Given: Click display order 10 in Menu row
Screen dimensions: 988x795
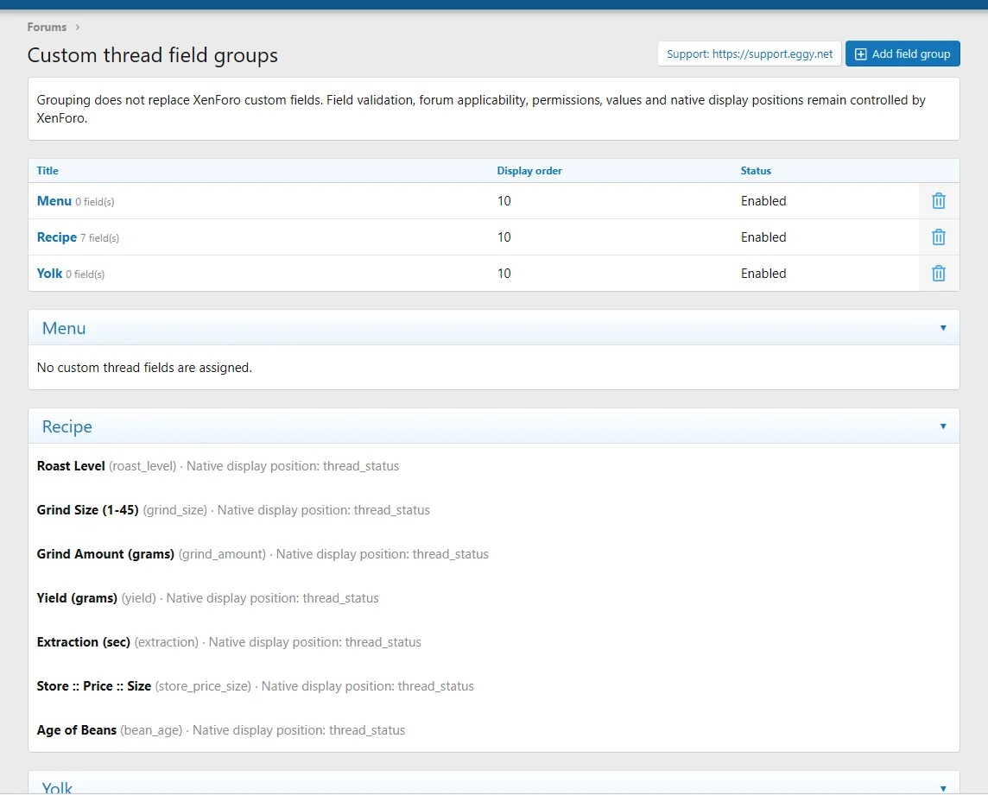Looking at the screenshot, I should tap(504, 201).
